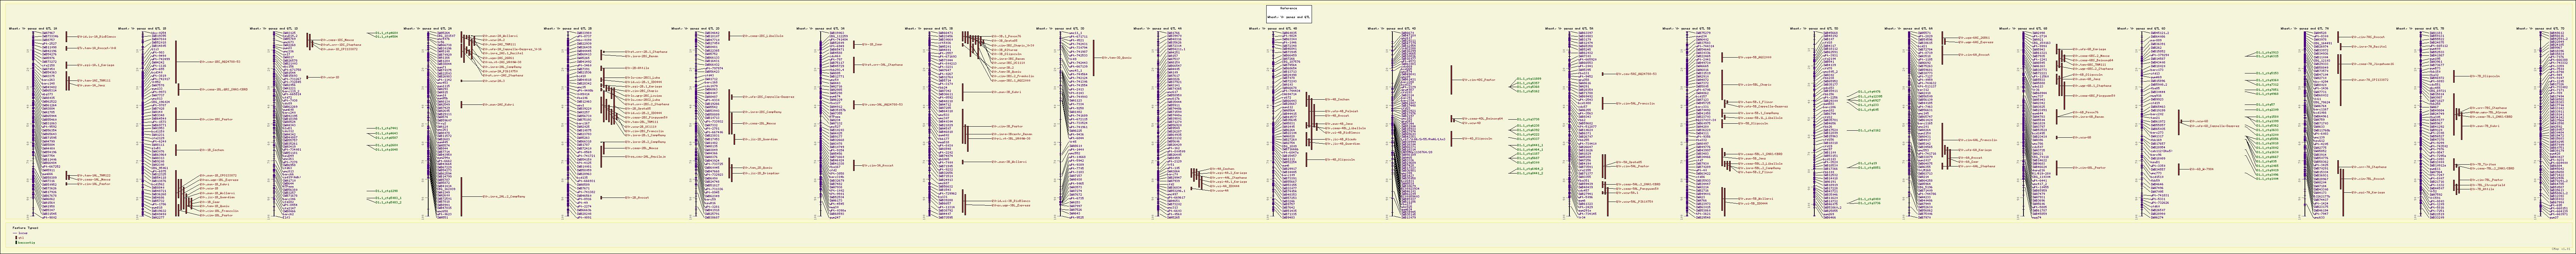Click the 5B map title link

click(1687, 28)
